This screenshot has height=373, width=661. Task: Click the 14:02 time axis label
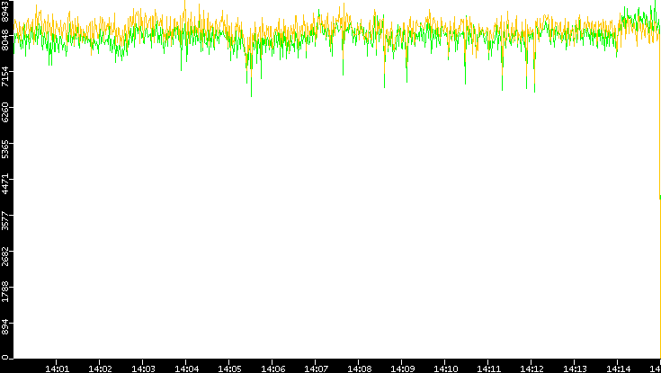coord(101,369)
